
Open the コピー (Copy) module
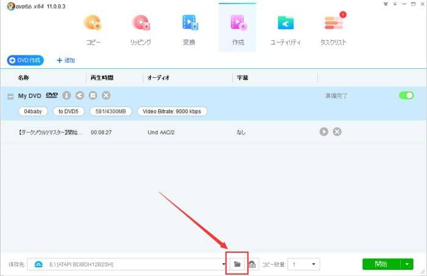pos(95,29)
